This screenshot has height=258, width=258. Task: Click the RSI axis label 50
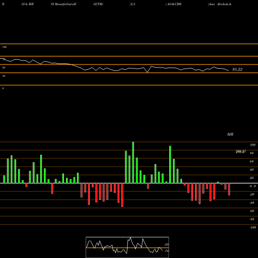(4, 68)
